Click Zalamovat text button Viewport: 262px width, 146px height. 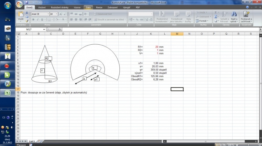tap(103, 14)
